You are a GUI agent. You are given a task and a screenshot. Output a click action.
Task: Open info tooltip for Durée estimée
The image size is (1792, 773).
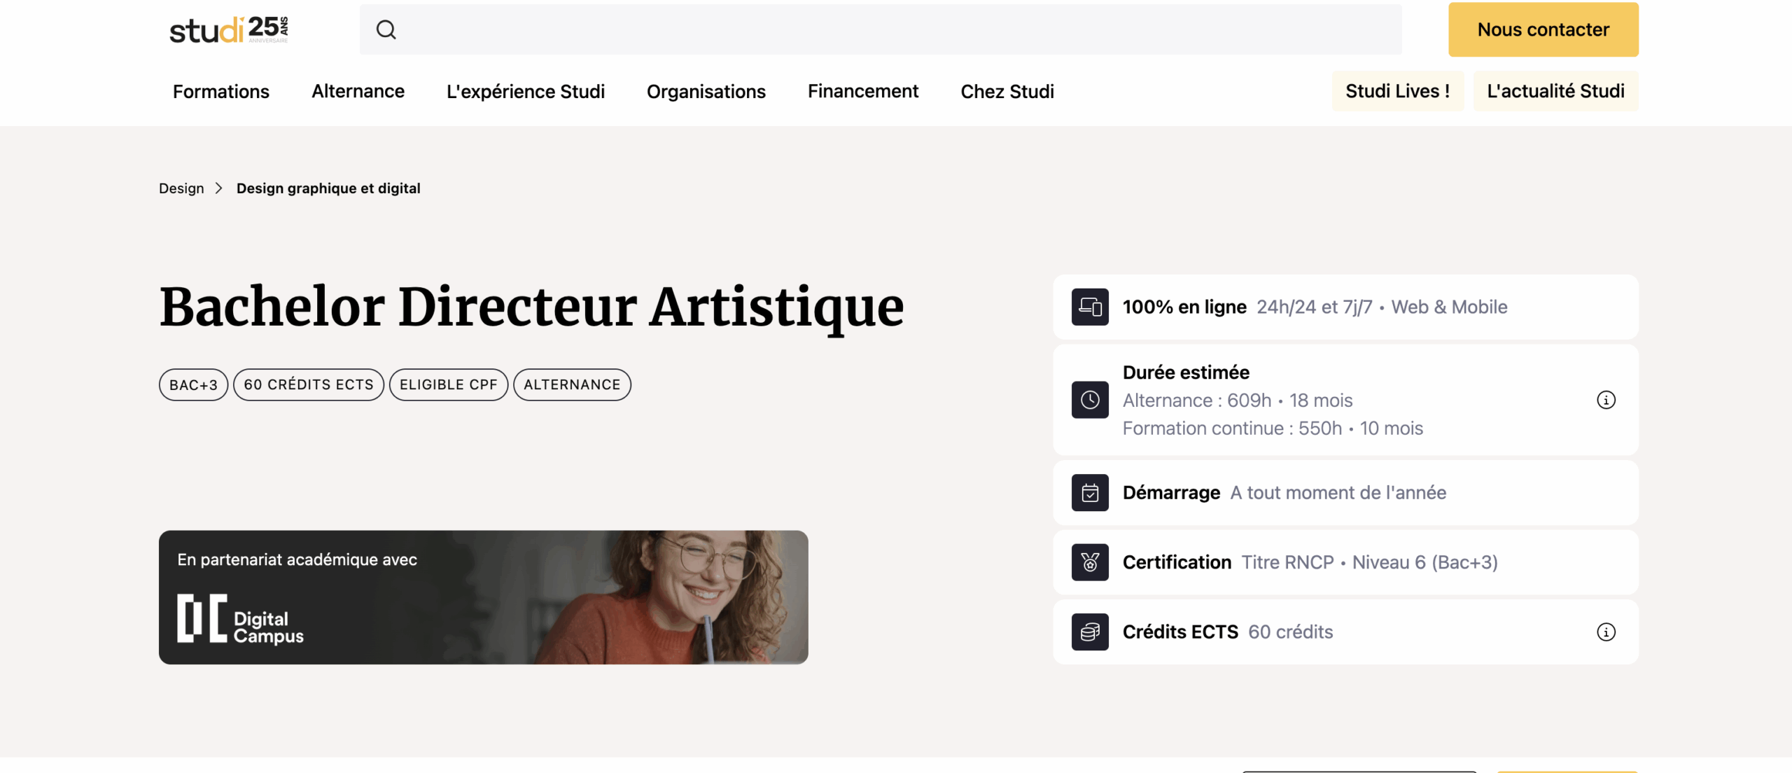tap(1606, 400)
